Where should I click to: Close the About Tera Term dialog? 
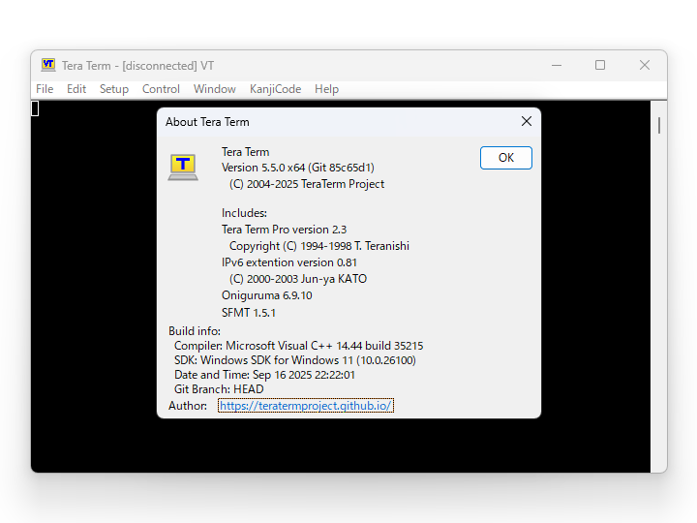(x=527, y=121)
